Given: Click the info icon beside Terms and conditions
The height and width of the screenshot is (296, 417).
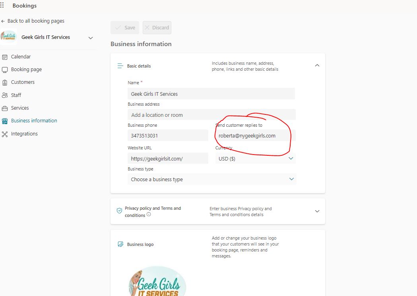Looking at the screenshot, I should tap(149, 215).
